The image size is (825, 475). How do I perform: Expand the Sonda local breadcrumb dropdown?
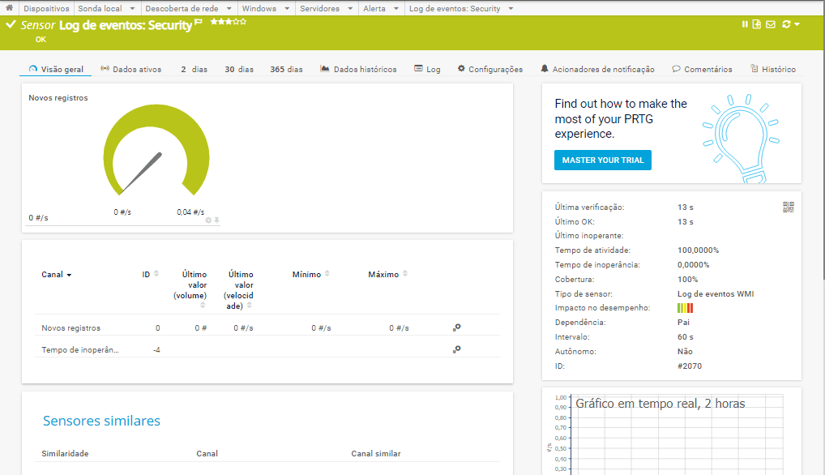132,8
